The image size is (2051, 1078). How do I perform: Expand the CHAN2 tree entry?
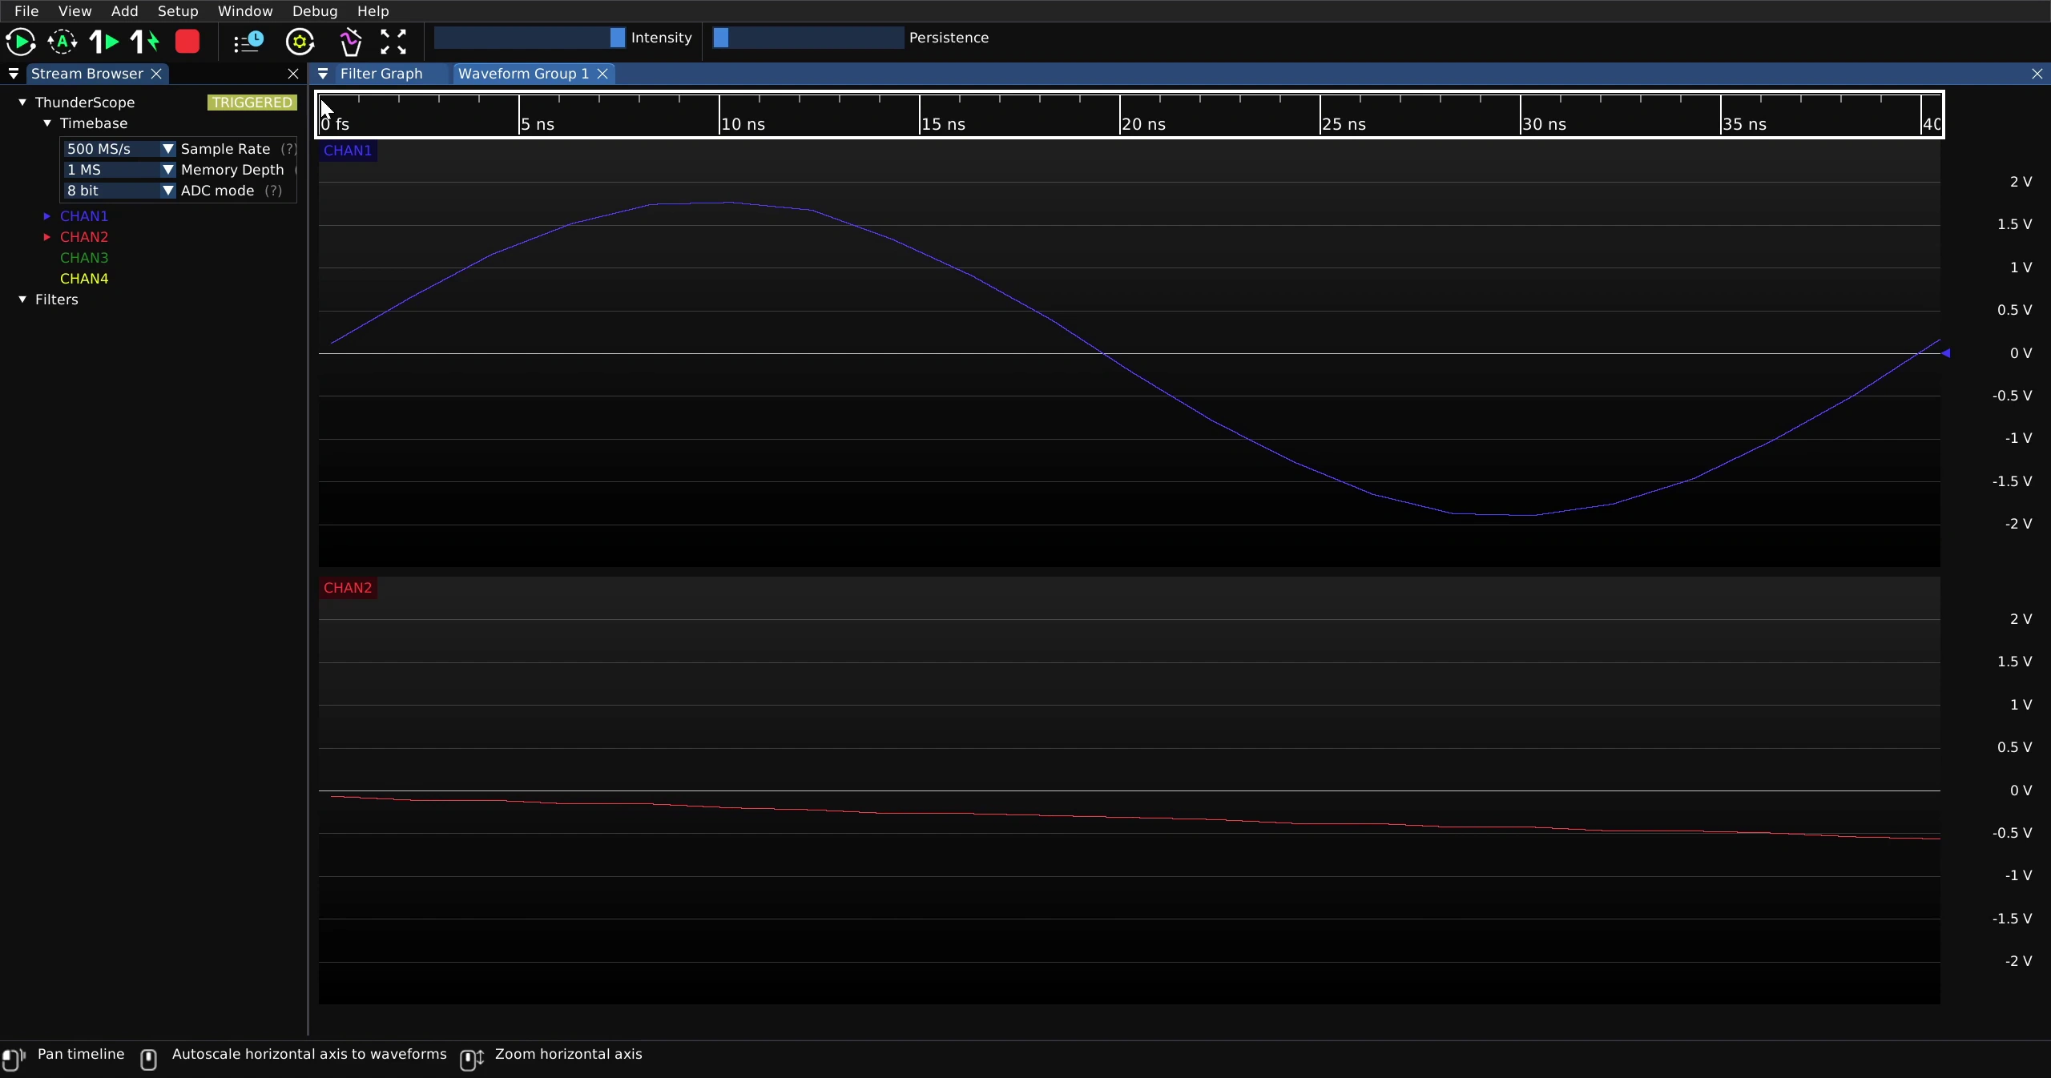click(47, 237)
